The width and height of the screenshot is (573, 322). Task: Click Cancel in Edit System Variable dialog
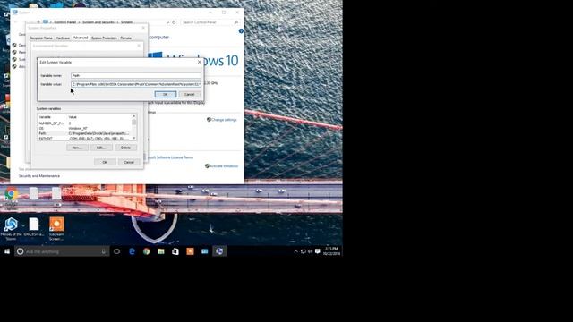(189, 94)
